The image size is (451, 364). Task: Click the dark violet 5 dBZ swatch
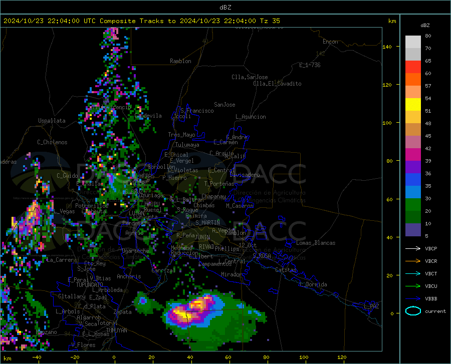413,230
